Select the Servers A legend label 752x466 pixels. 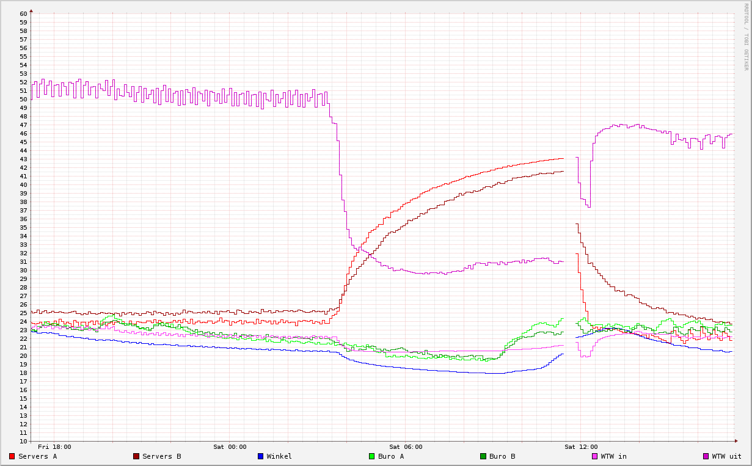click(37, 456)
